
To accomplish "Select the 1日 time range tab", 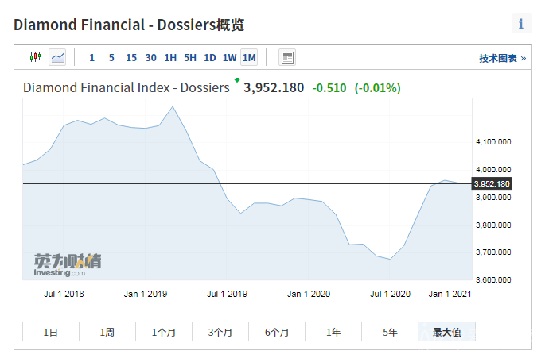I will point(51,332).
